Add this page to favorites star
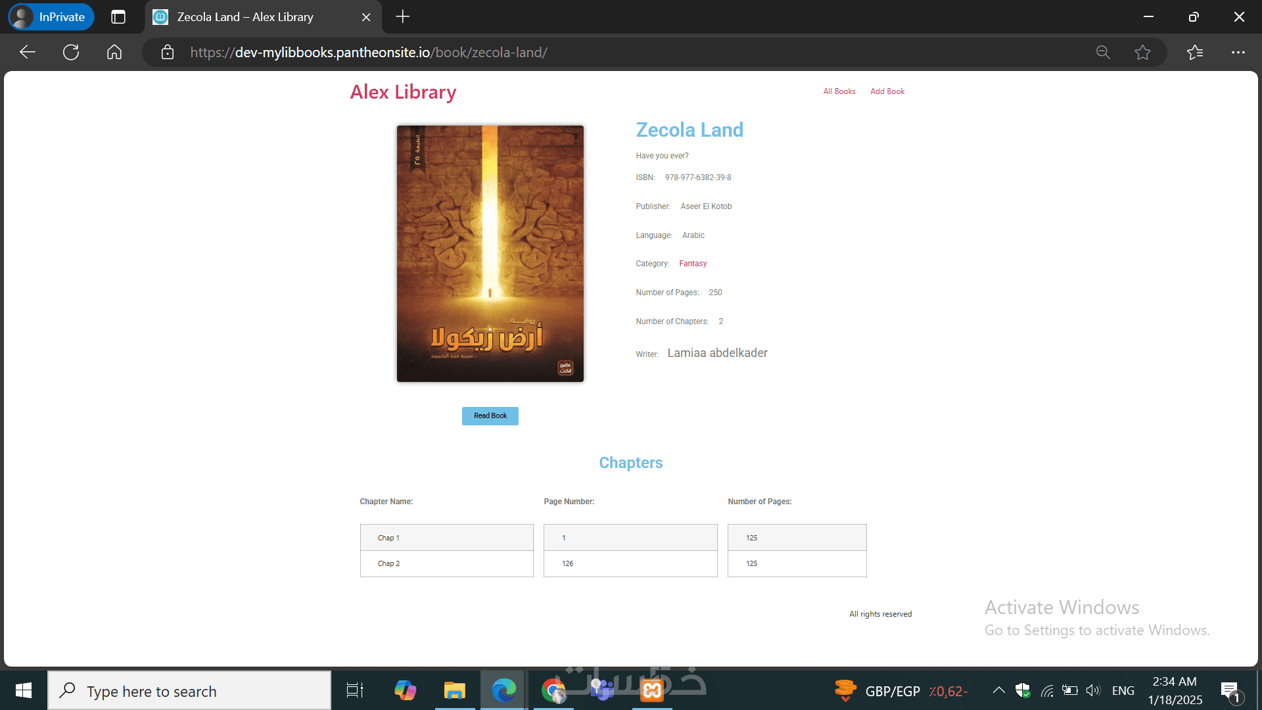1262x710 pixels. (1142, 53)
